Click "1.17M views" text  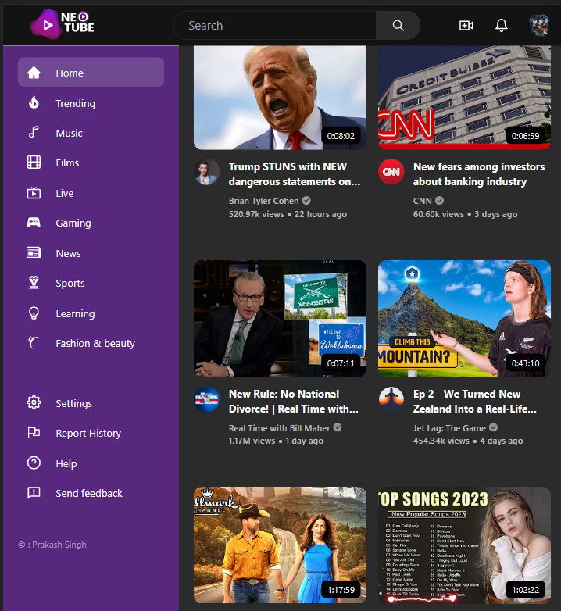252,441
